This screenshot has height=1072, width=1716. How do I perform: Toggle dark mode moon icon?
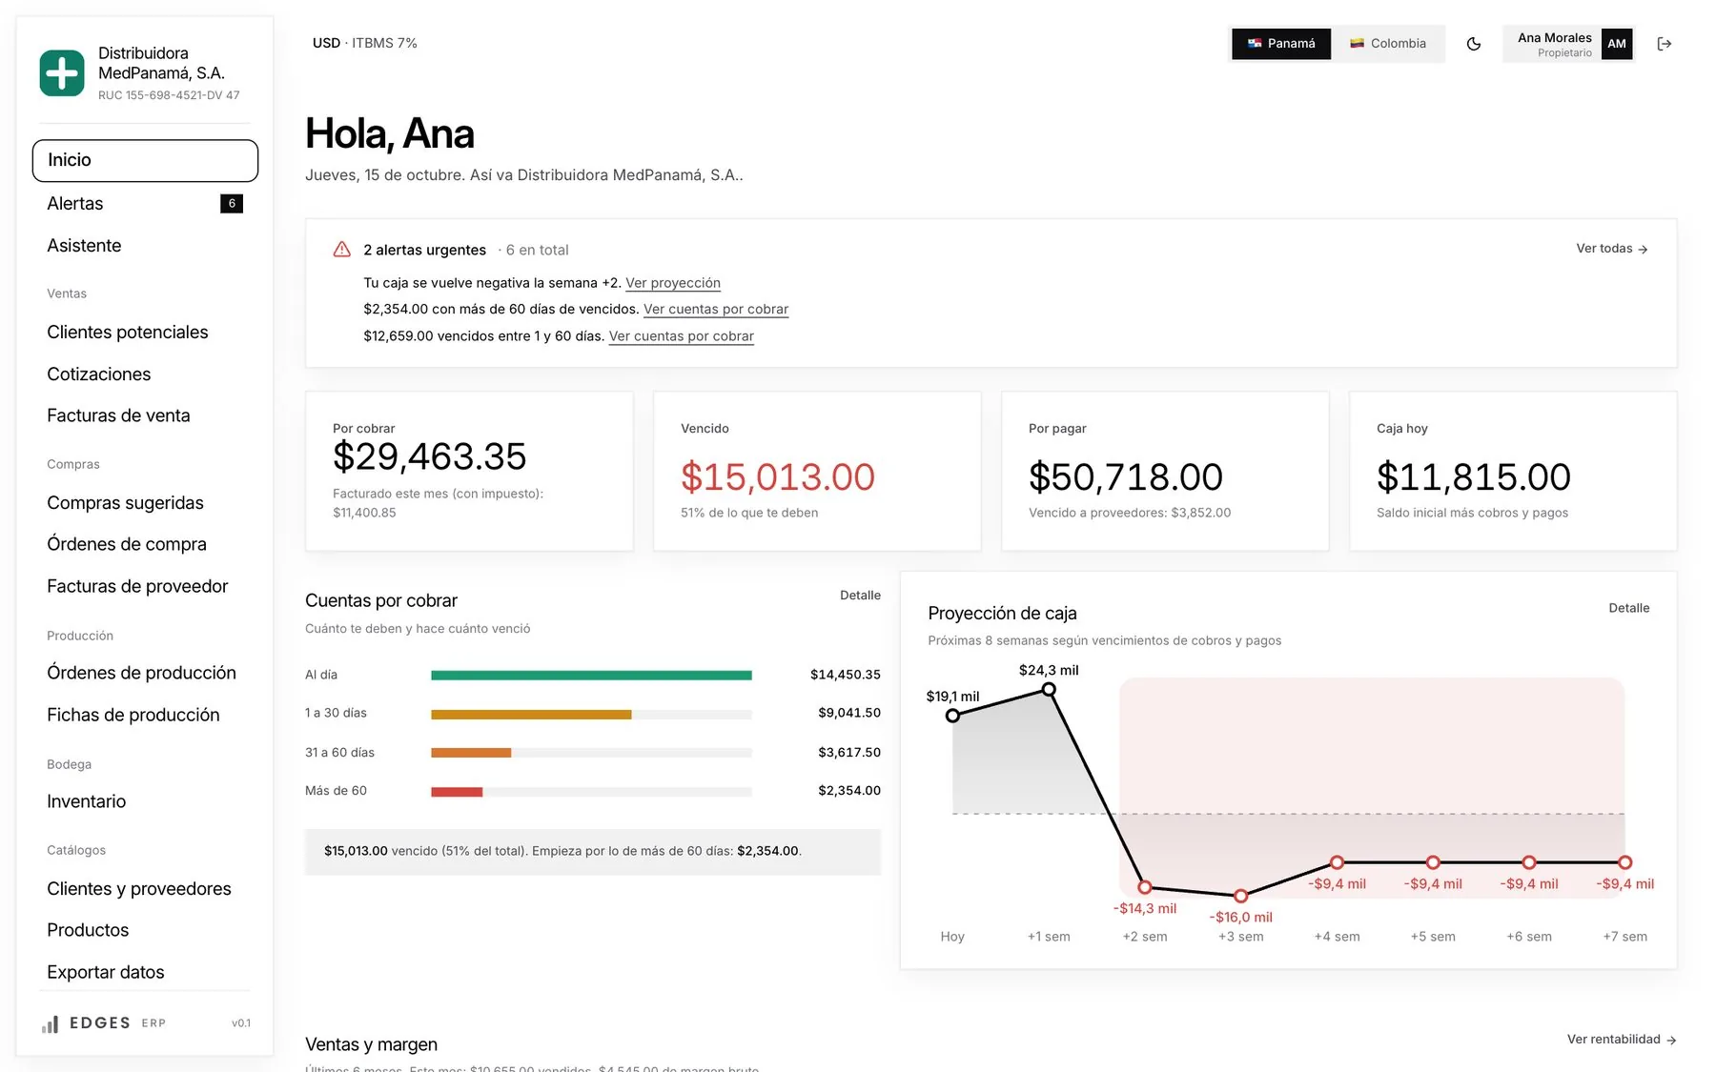point(1473,44)
